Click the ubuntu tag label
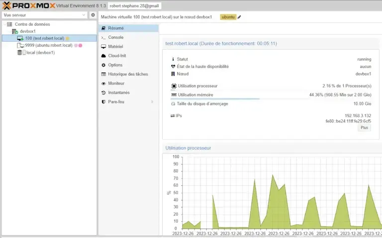Screen dimensions: 382x238 (228, 17)
